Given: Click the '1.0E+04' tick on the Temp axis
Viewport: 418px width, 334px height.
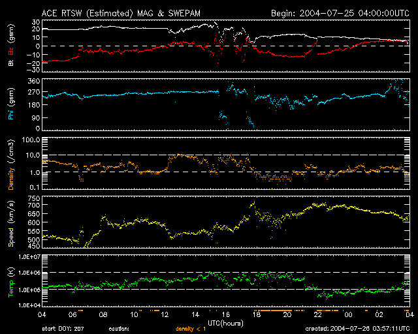Looking at the screenshot, I should [29, 305].
